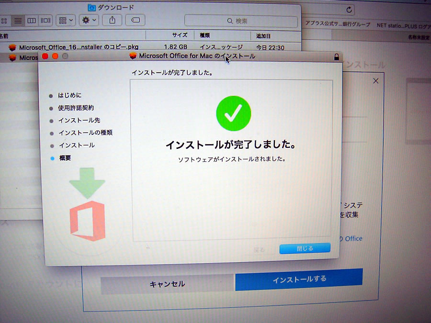Switch Finder to icon view
Viewport: 431px width, 323px height.
4,21
